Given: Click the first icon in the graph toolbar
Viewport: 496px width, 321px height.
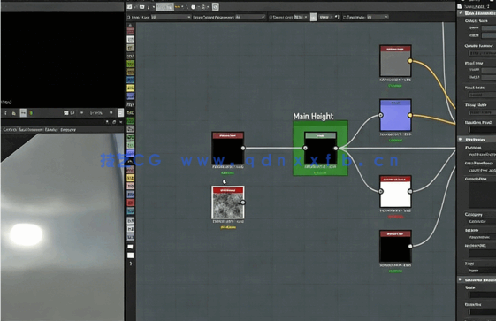Looking at the screenshot, I should pyautogui.click(x=130, y=7).
